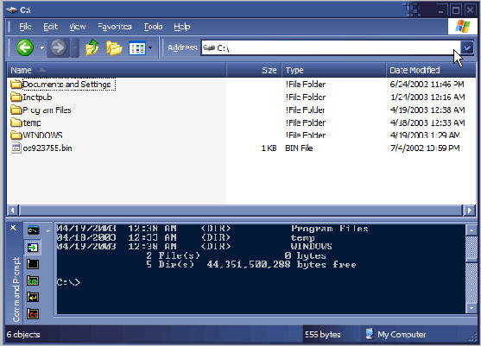Click the green arrow sync icon in Command Prompt bar
This screenshot has width=481, height=346.
pyautogui.click(x=33, y=248)
